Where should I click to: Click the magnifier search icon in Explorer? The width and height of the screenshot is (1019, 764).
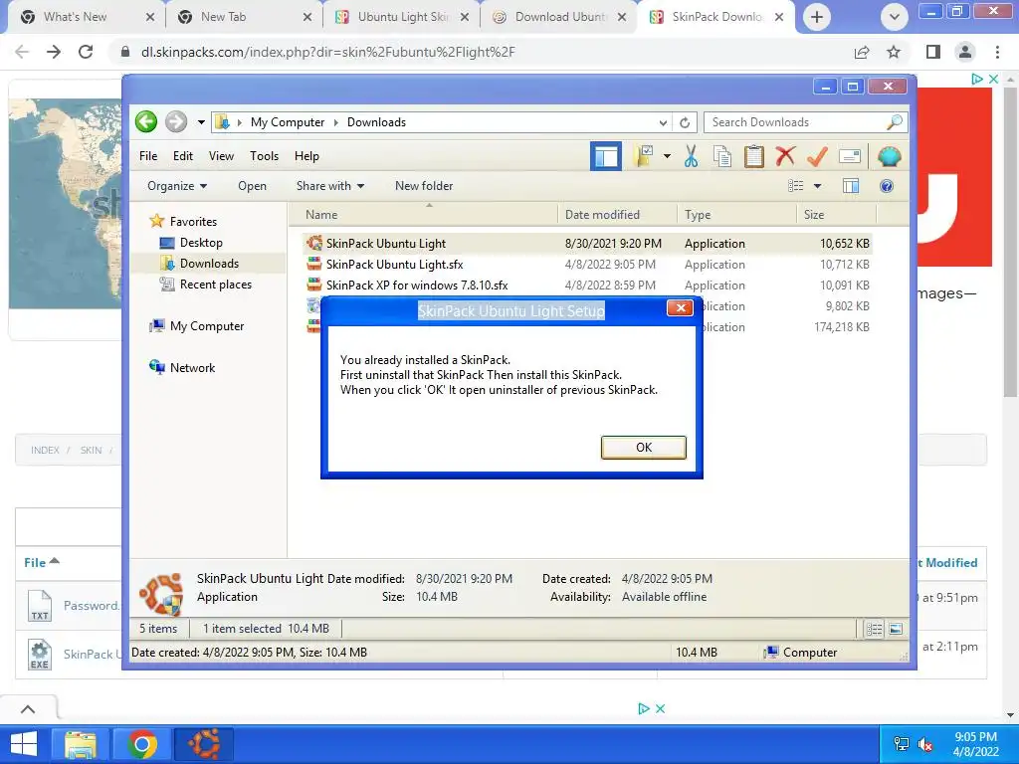895,121
